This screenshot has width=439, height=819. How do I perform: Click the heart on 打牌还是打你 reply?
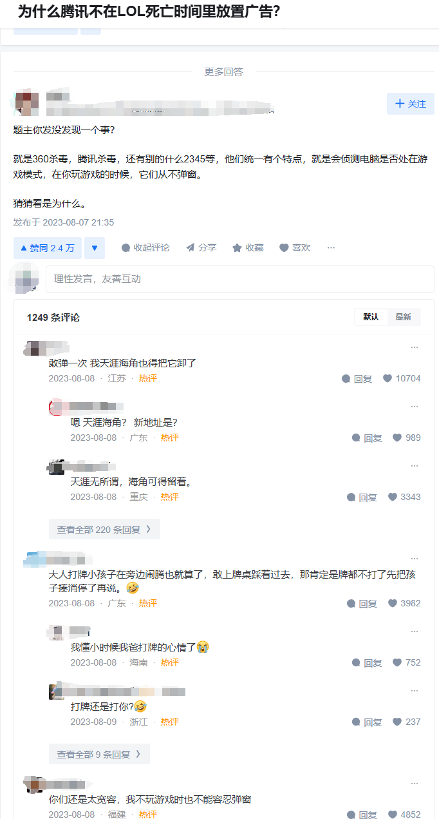coord(397,722)
